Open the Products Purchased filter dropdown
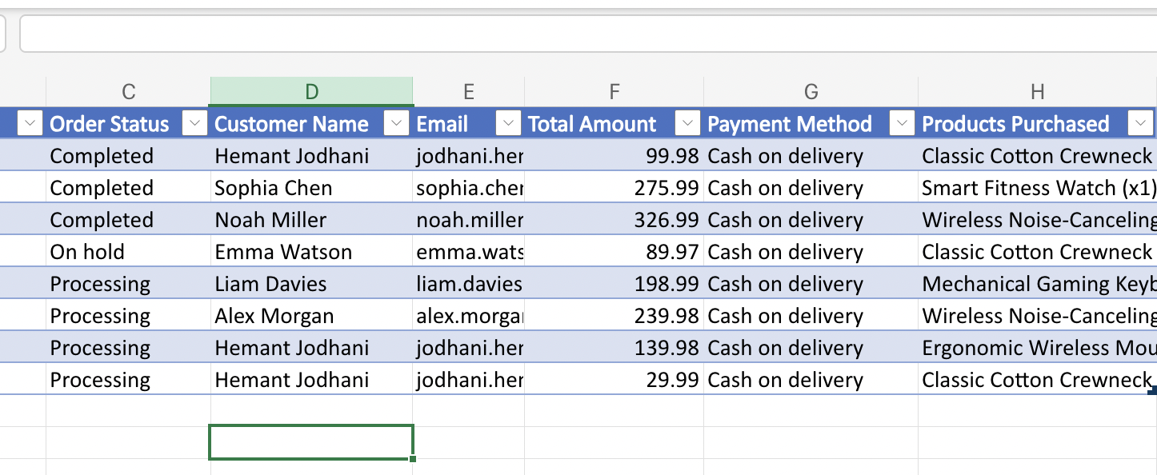Screen dimensions: 1157x475 click(x=1140, y=123)
